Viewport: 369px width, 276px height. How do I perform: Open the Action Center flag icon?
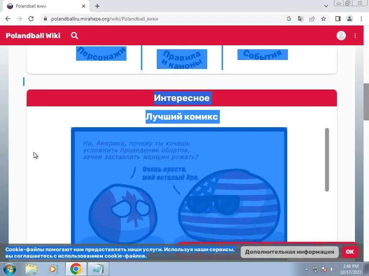324,269
